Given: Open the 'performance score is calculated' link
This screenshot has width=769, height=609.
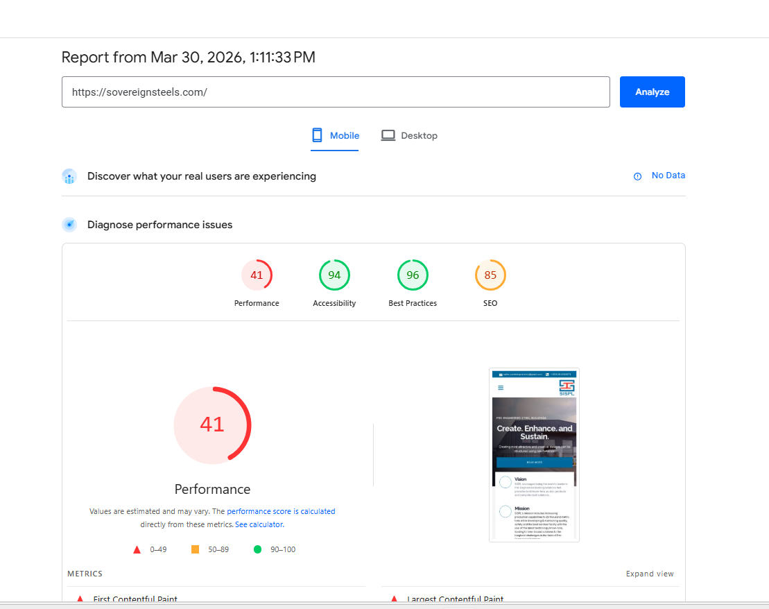Looking at the screenshot, I should (281, 511).
